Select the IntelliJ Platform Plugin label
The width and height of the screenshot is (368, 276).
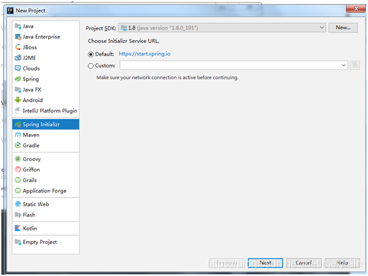click(49, 111)
